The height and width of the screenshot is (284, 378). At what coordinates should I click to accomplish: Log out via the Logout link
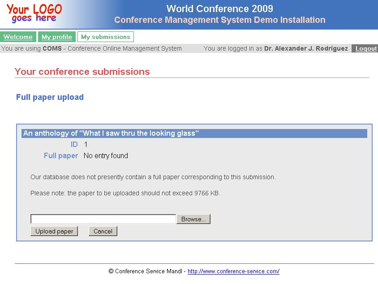point(366,48)
